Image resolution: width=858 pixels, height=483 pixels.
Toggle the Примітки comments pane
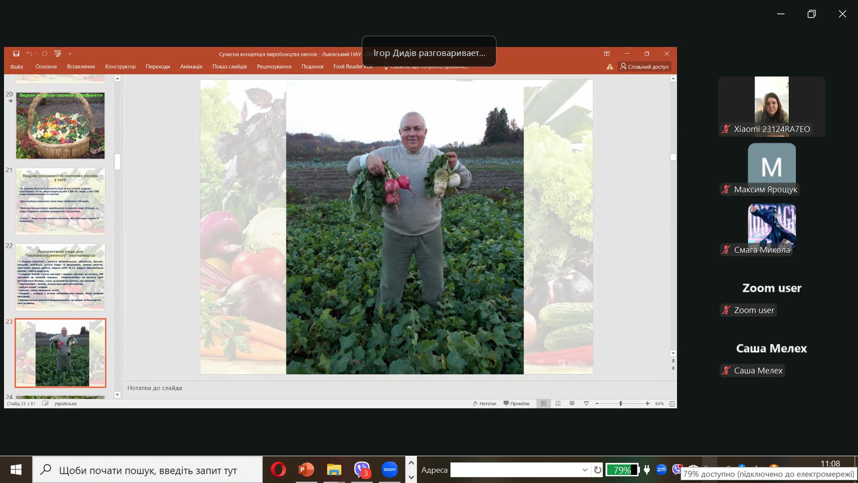tap(516, 403)
